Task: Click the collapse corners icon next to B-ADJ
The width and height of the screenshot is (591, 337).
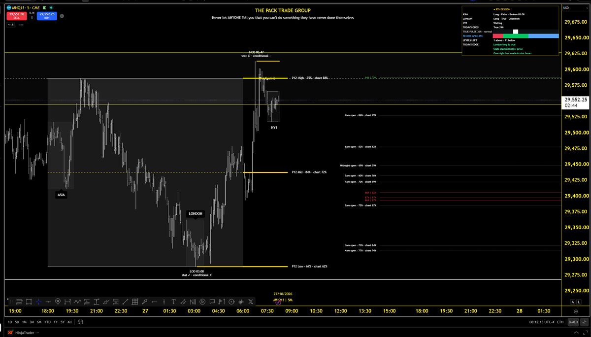Action: pos(585,322)
